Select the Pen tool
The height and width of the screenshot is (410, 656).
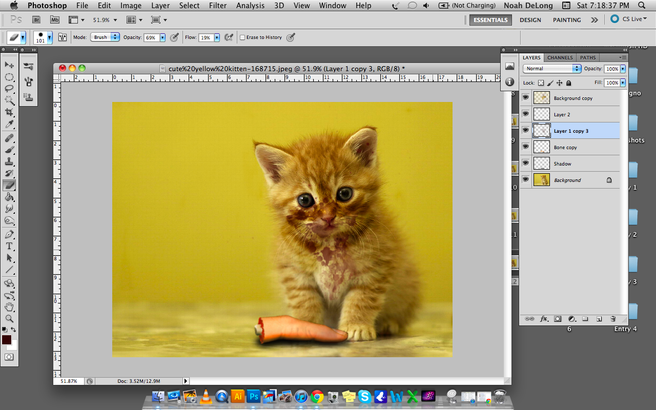[x=9, y=234]
